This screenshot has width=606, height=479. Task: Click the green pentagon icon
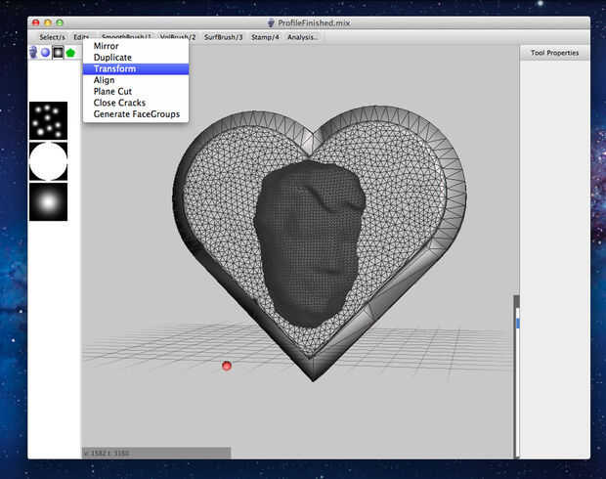click(70, 52)
